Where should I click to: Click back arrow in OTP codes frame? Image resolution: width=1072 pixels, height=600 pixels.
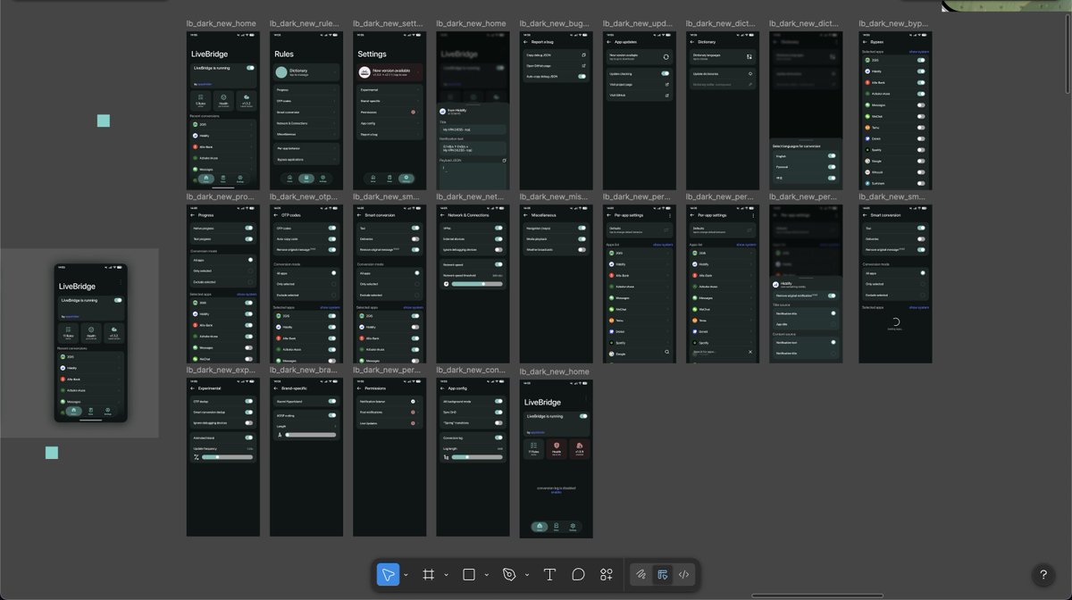(x=275, y=215)
